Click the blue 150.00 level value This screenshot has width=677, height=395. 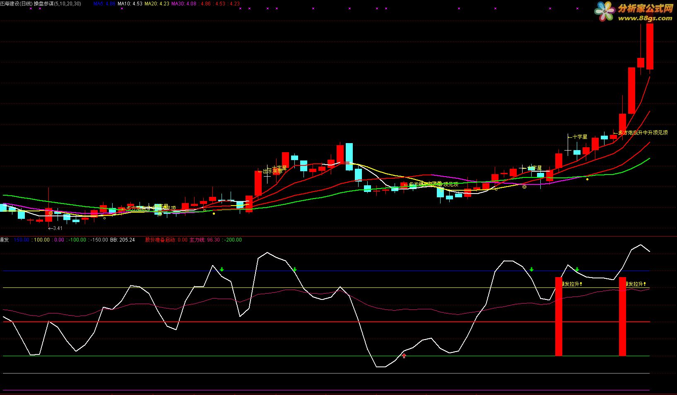22,240
